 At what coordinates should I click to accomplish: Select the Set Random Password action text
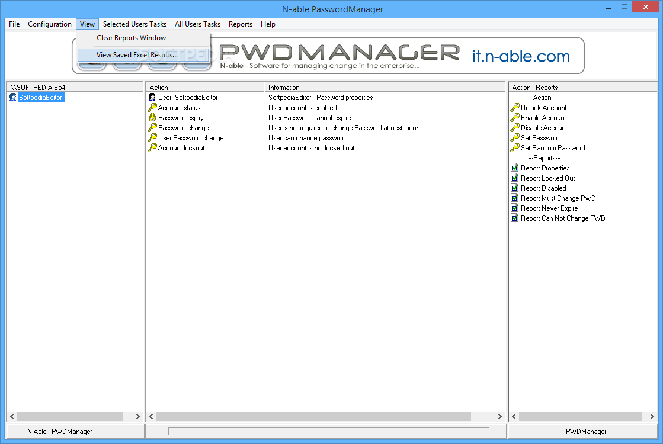[553, 148]
